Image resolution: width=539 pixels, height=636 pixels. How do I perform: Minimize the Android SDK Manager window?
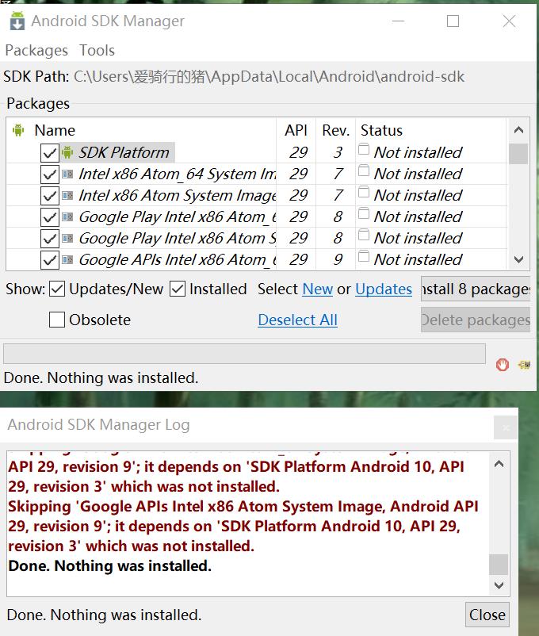[x=398, y=21]
